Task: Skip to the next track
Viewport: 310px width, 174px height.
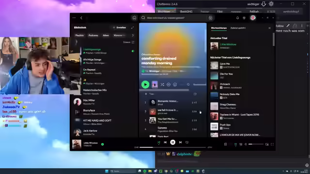Action: click(180, 142)
